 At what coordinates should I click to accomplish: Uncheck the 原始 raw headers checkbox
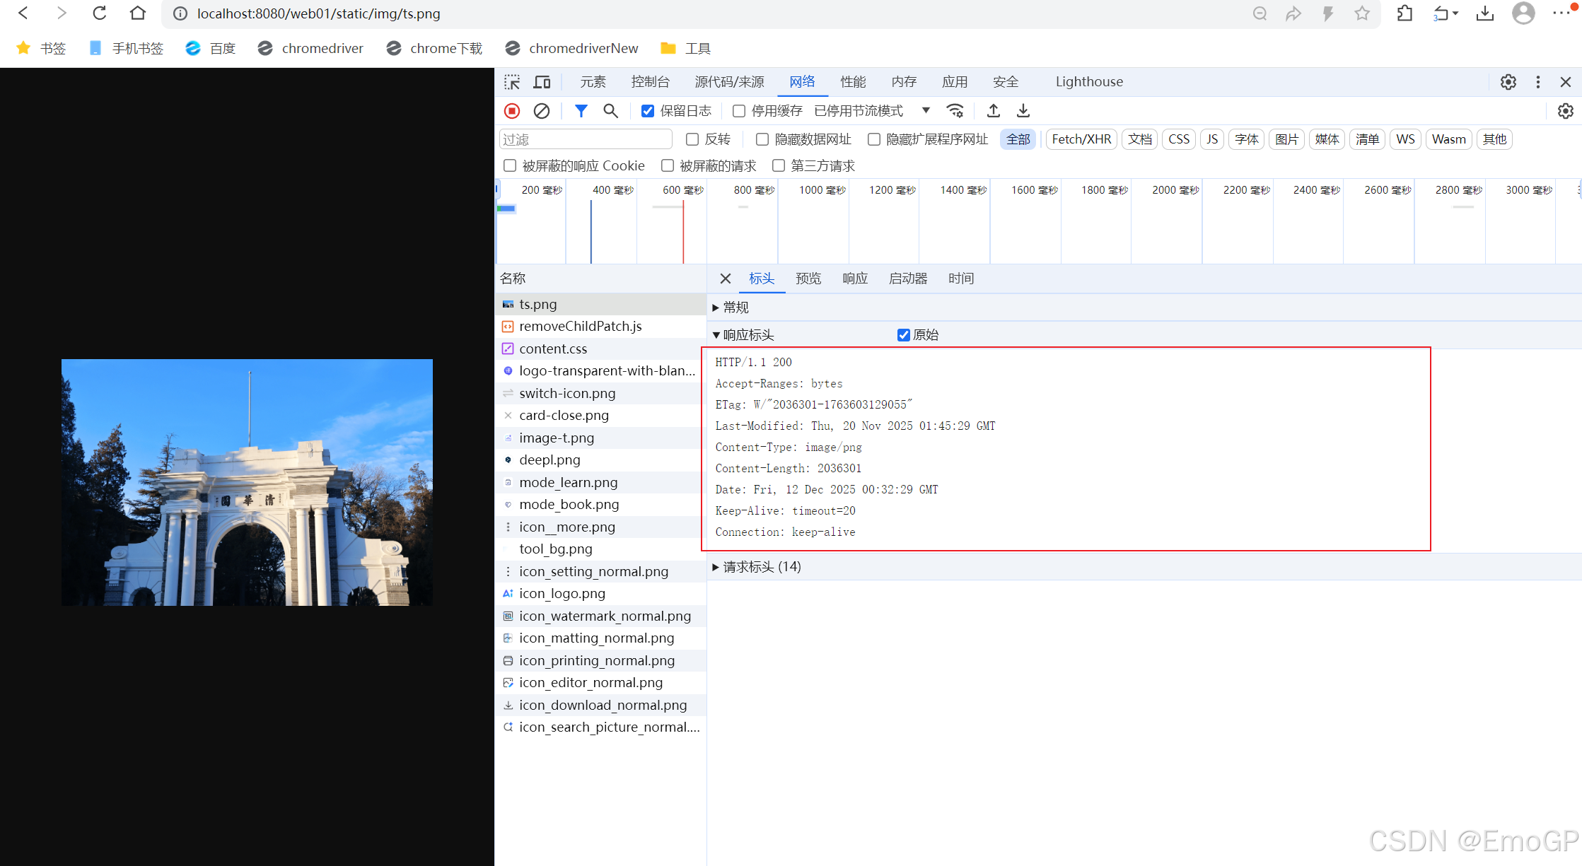point(903,335)
